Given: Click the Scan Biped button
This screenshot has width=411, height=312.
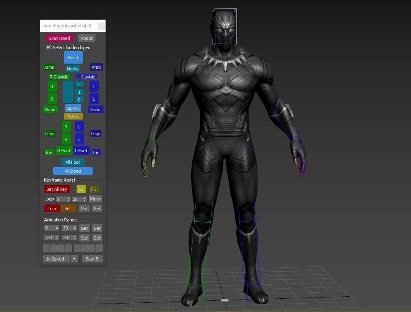Looking at the screenshot, I should tap(59, 38).
